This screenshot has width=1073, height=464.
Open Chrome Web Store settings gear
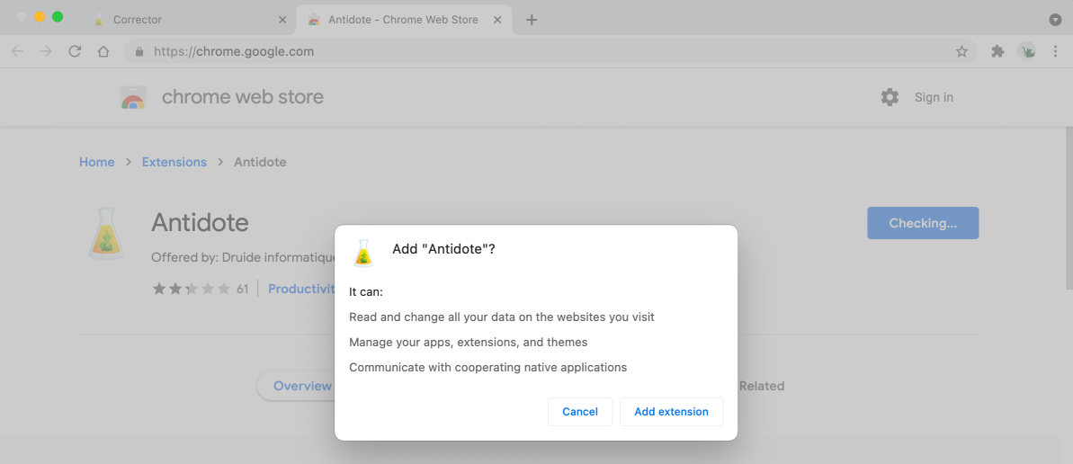point(890,97)
